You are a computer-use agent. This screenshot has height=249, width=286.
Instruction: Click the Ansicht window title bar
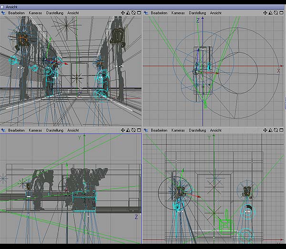coord(143,7)
